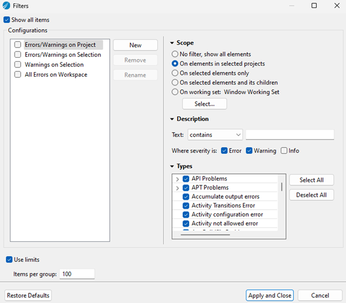Select Activity Transitions Error label

coord(223,206)
